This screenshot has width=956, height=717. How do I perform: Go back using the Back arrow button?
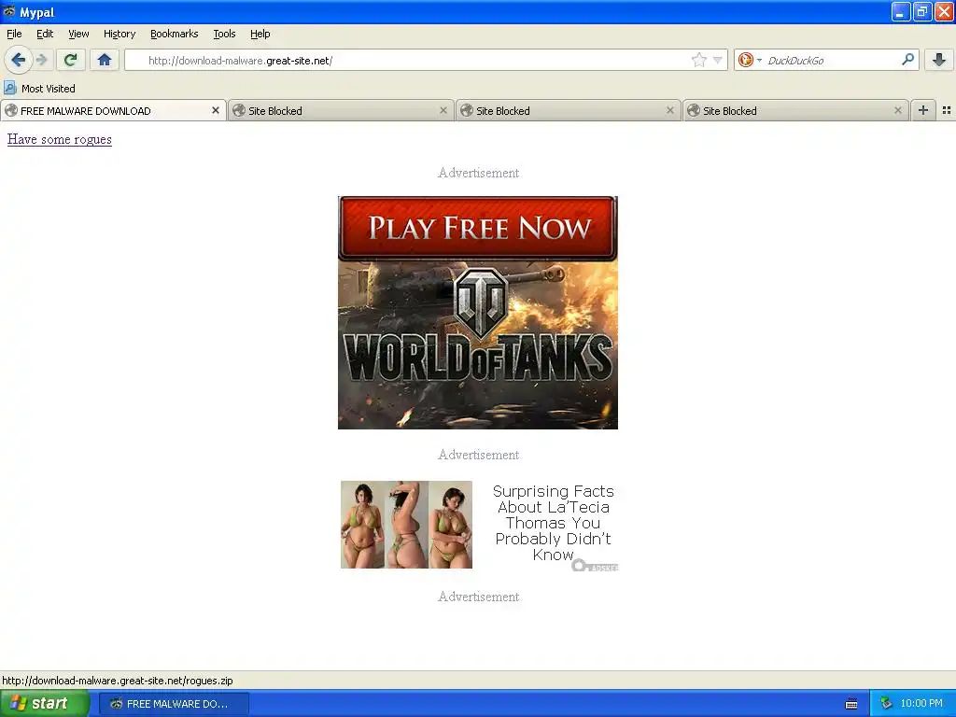[x=19, y=60]
